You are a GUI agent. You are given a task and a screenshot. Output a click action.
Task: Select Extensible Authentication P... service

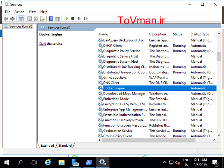125,115
